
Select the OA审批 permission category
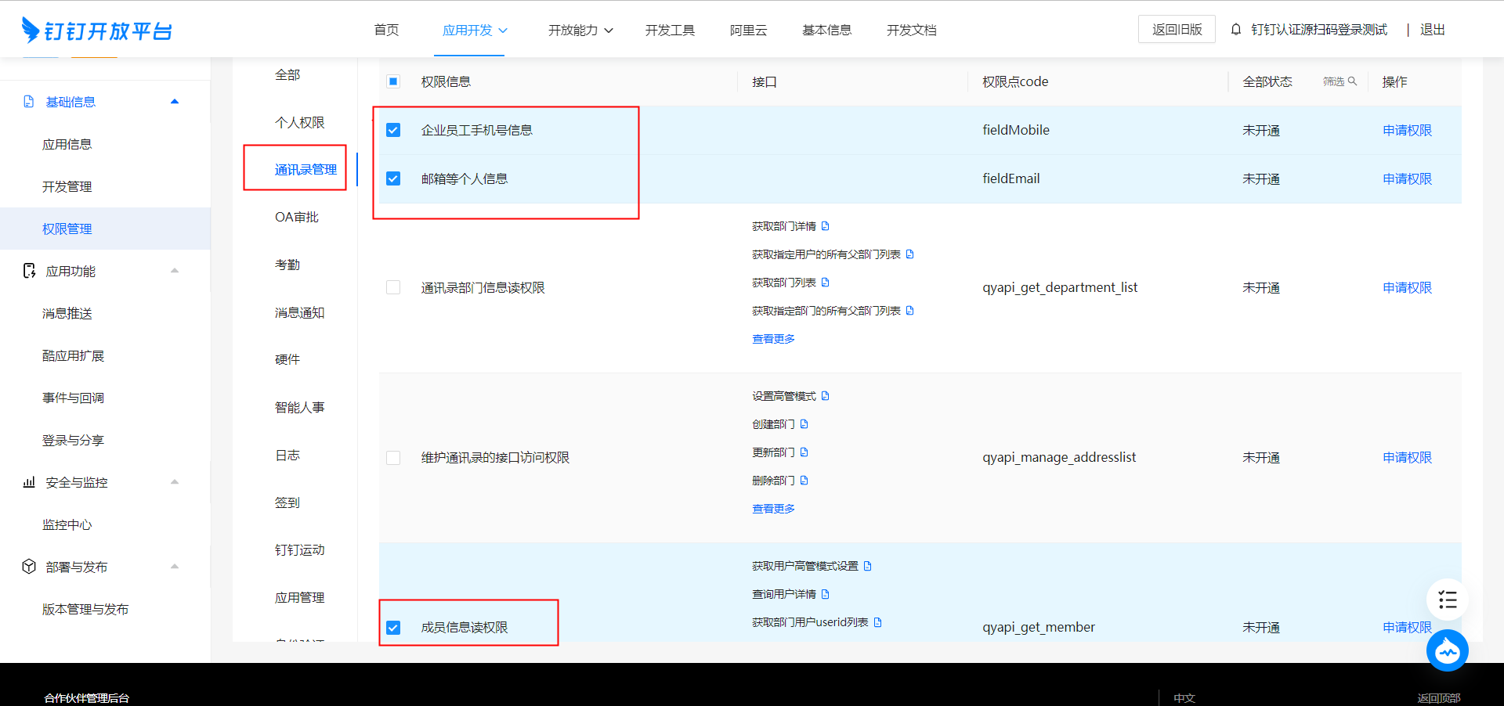296,217
